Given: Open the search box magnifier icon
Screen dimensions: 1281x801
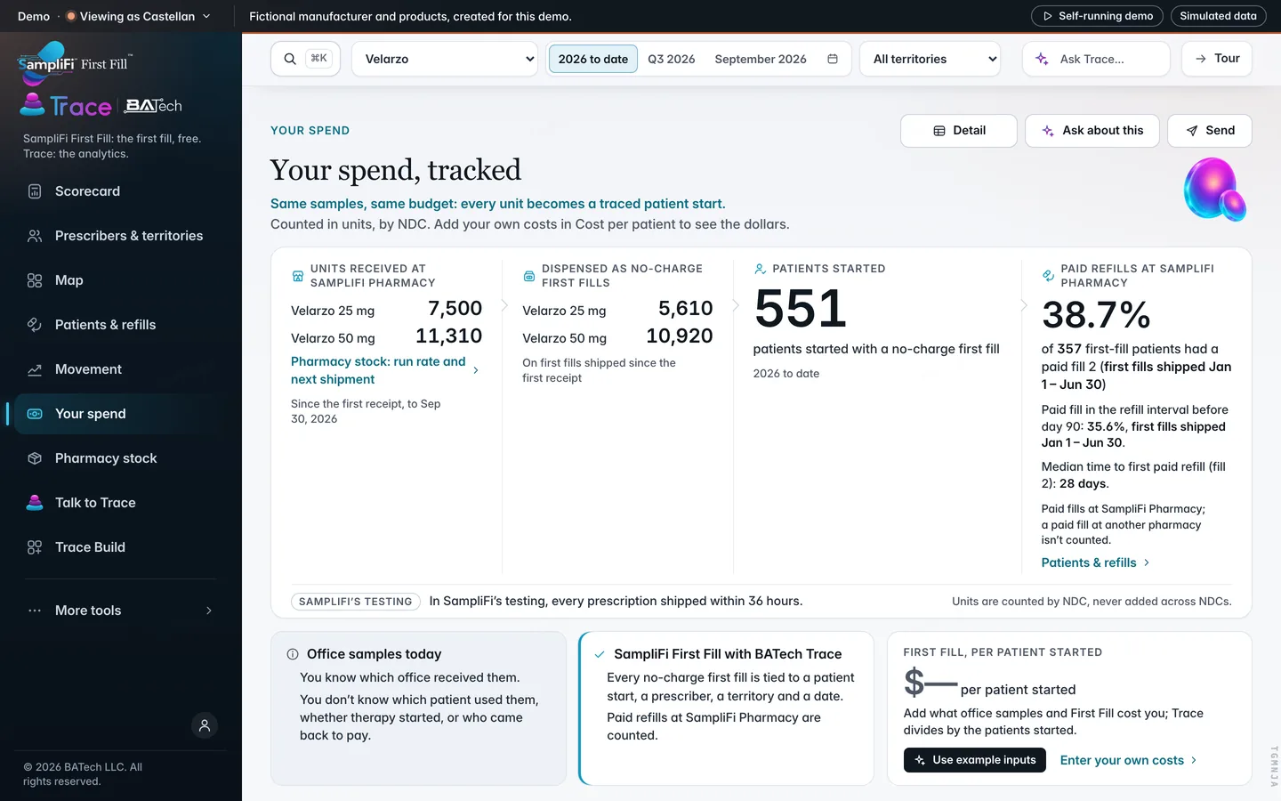Looking at the screenshot, I should point(290,59).
